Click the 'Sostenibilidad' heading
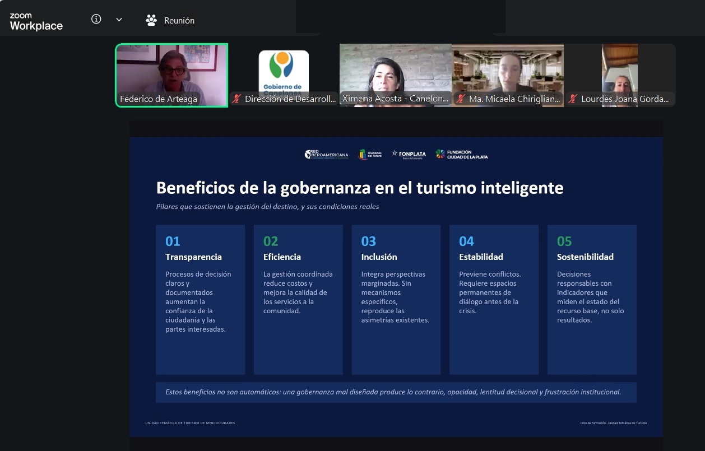 point(585,257)
